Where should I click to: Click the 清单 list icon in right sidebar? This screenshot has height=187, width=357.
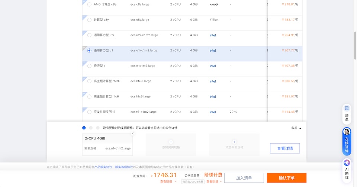point(347,114)
